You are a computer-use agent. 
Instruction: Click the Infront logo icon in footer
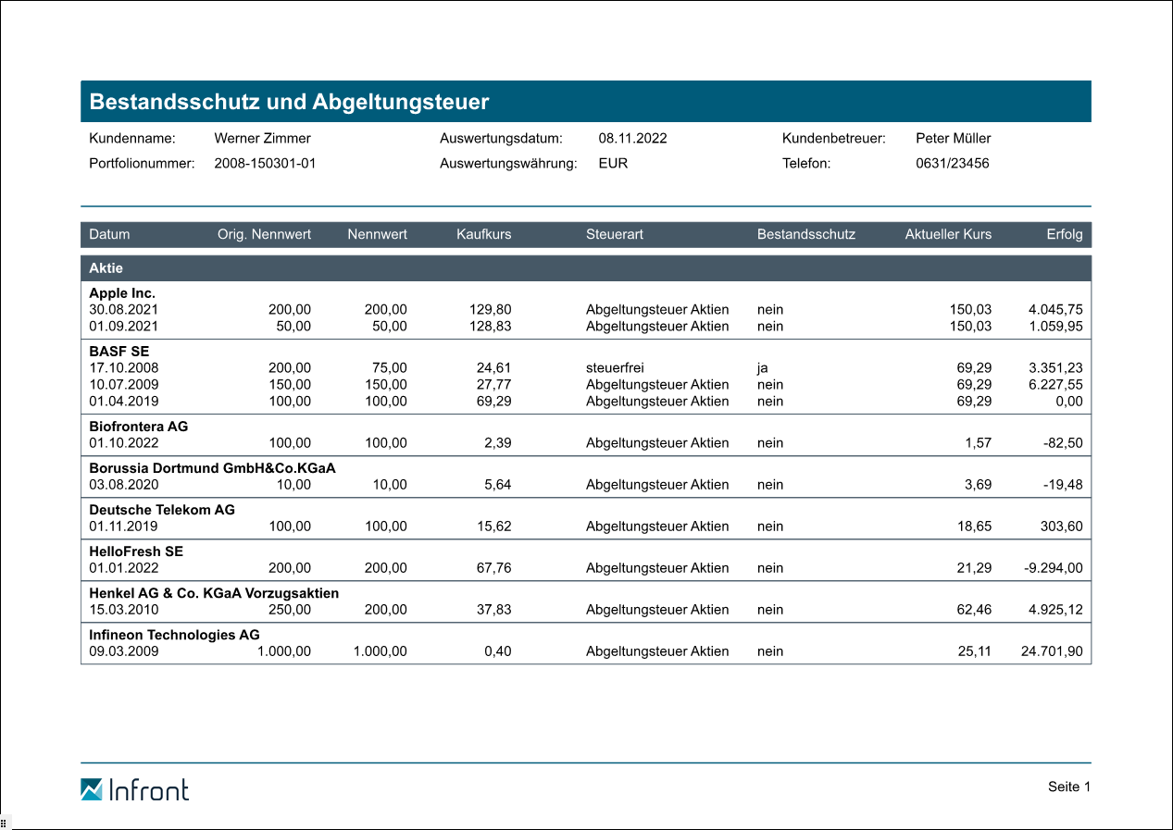[92, 789]
